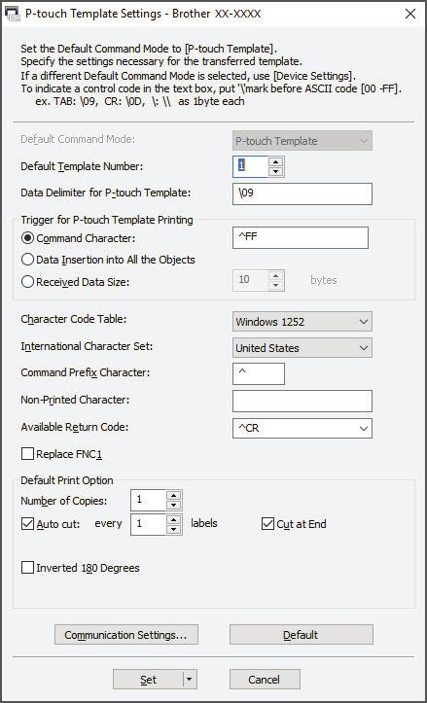Click the Cancel button
Screen dimensions: 427x703
tap(265, 680)
